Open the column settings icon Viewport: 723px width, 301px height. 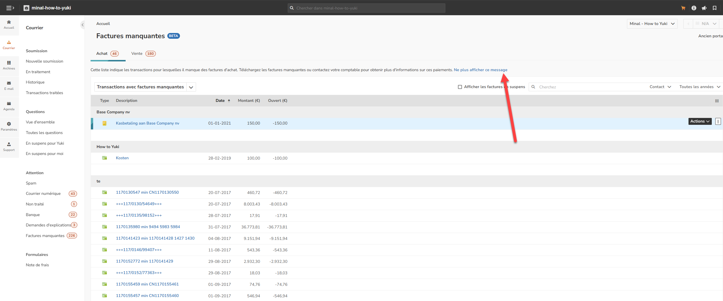click(717, 101)
